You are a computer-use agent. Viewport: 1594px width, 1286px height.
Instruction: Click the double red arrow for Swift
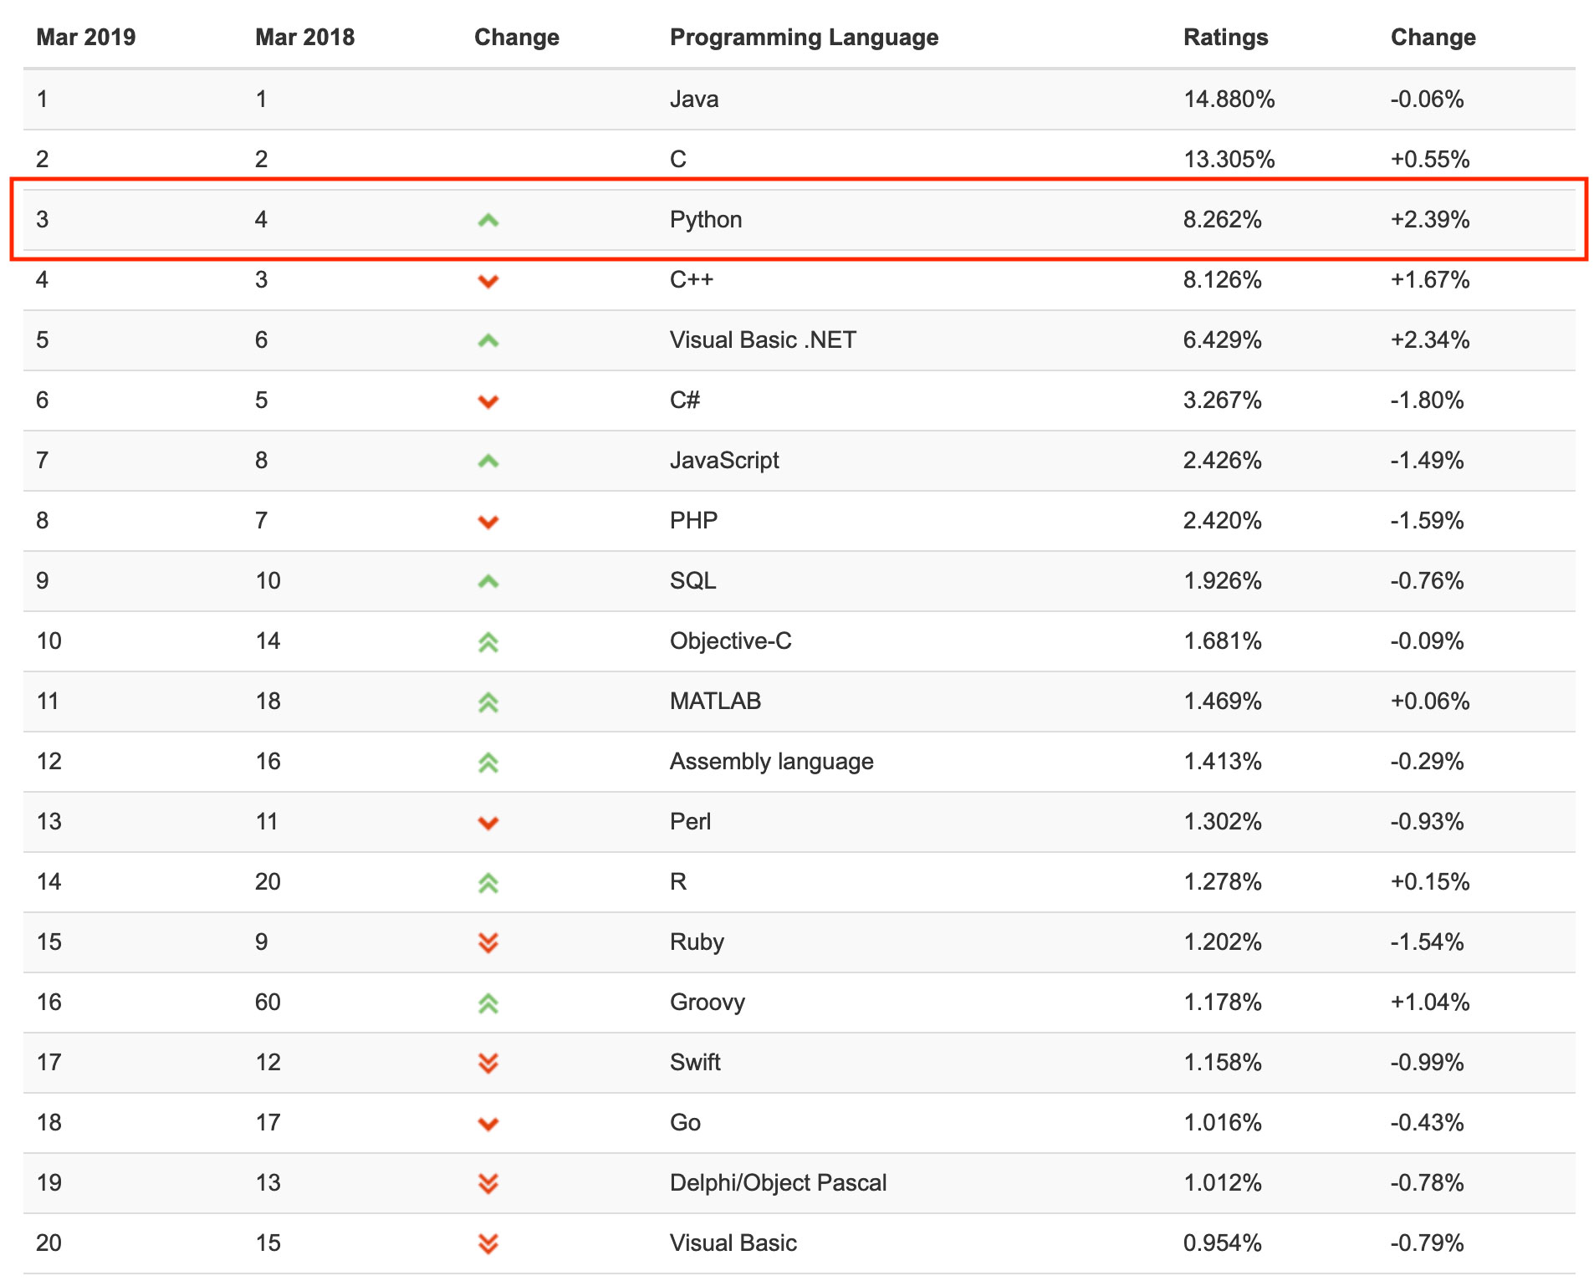coord(488,1064)
